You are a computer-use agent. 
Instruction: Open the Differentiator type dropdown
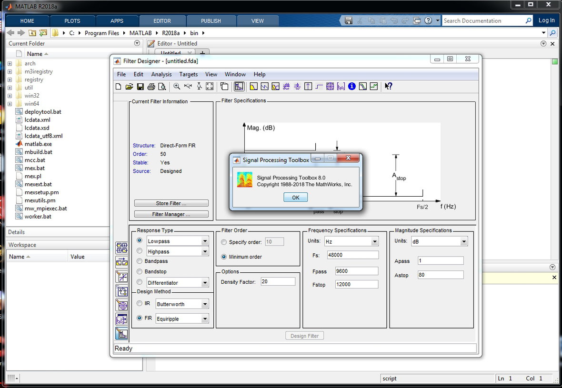205,283
